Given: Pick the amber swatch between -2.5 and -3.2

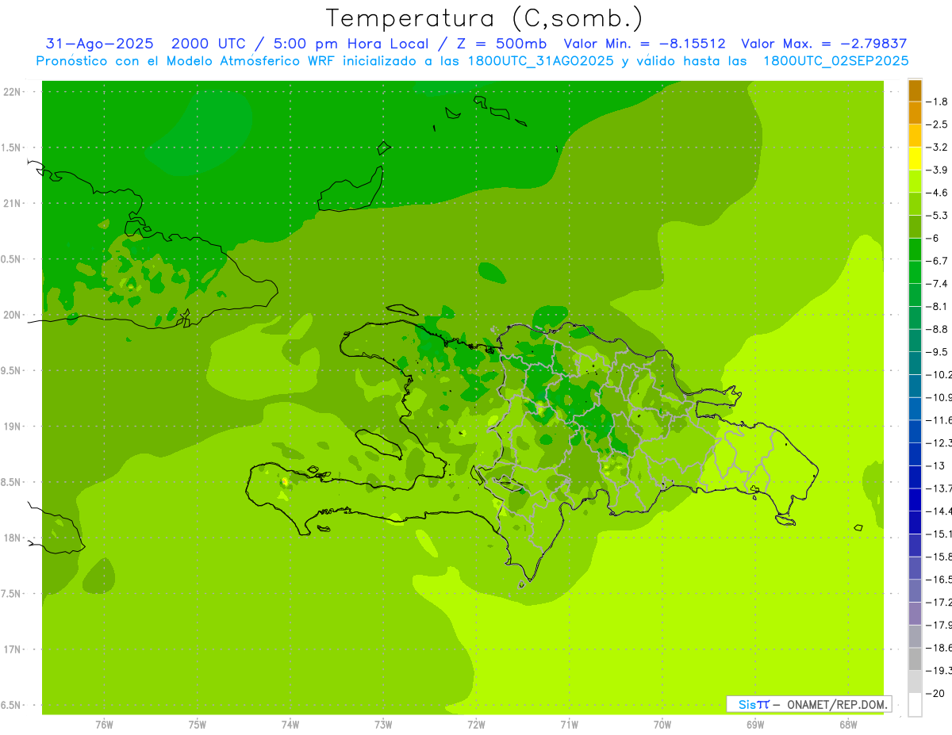Looking at the screenshot, I should click(915, 136).
